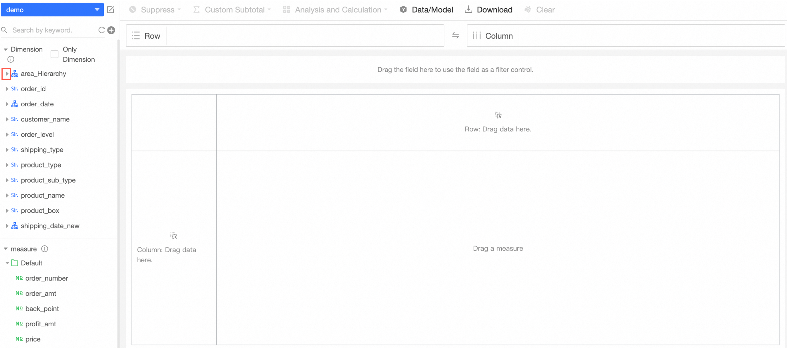Expand the customer_name field
787x348 pixels.
tap(7, 120)
